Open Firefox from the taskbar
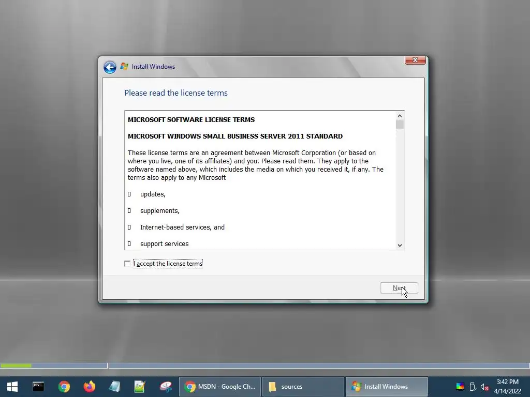This screenshot has height=397, width=530. tap(89, 387)
